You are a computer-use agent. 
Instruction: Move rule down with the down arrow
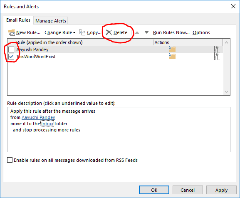pos(146,32)
